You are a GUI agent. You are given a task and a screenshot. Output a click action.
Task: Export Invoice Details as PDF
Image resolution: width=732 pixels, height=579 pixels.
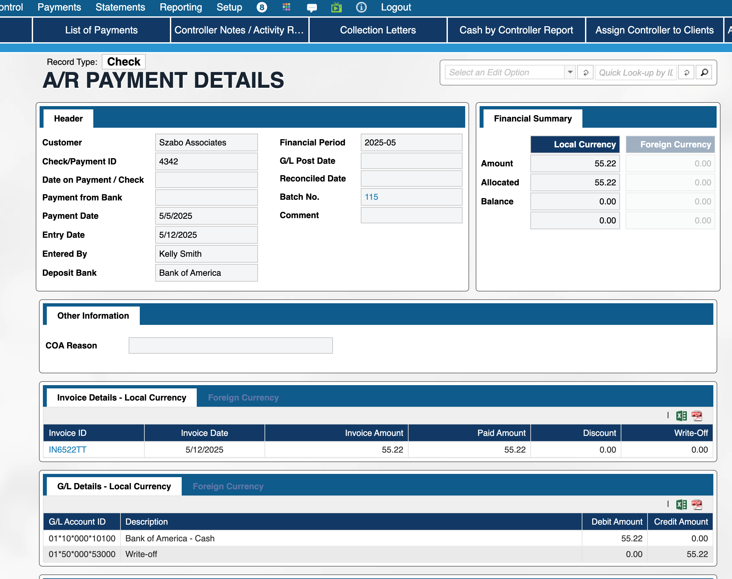click(697, 416)
